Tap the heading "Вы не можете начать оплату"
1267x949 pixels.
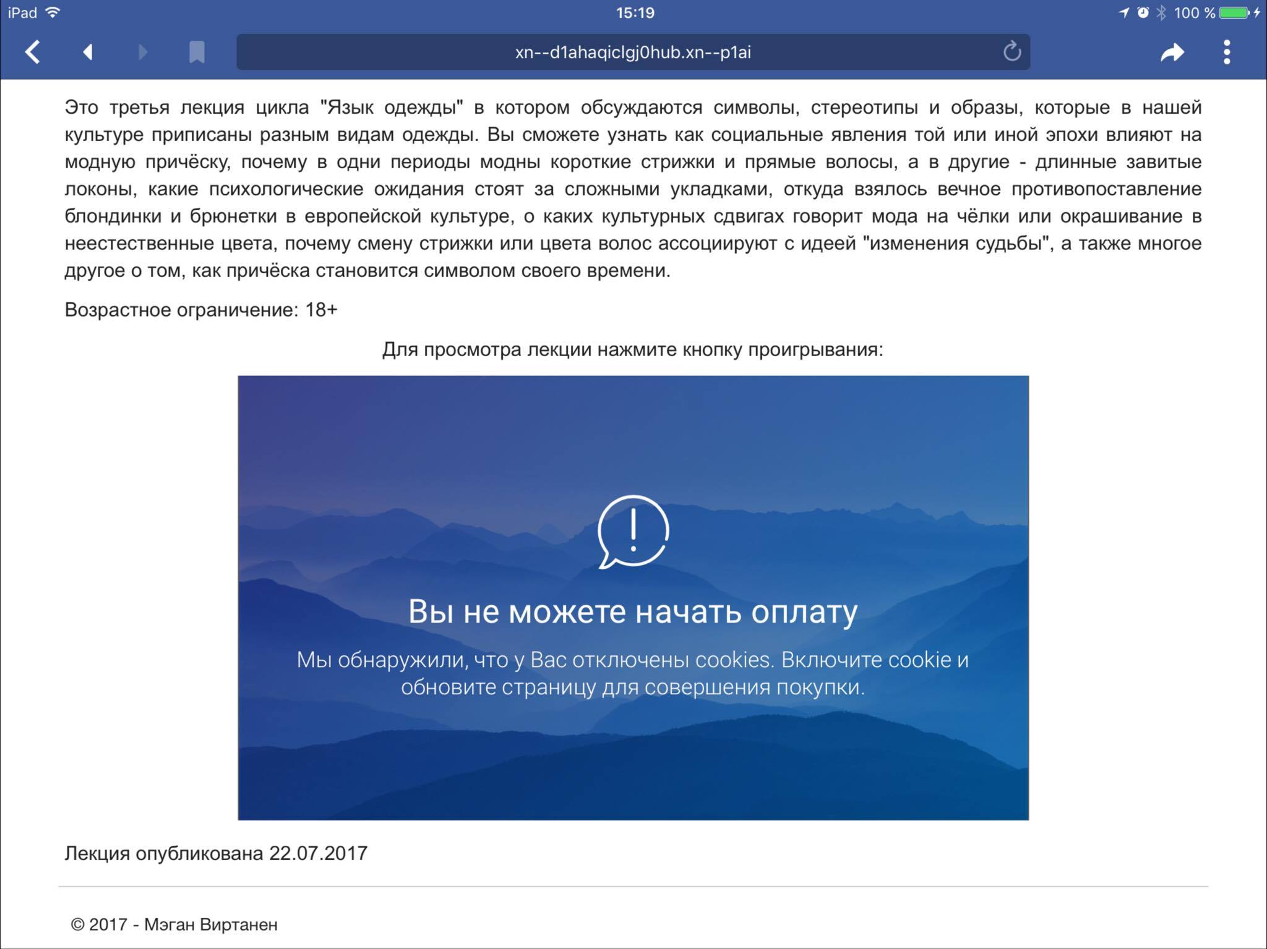pyautogui.click(x=633, y=612)
